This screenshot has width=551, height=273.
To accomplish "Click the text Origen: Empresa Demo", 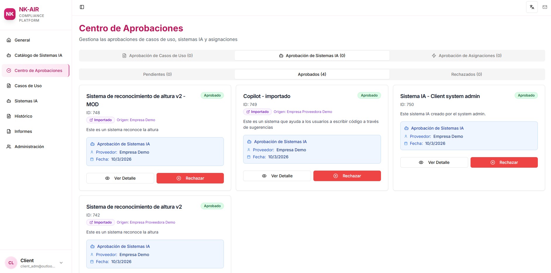I will 136,120.
